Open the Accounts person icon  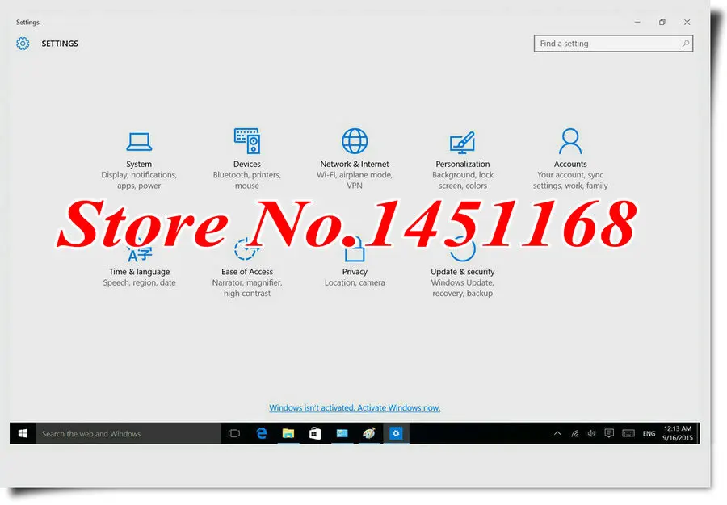point(570,140)
